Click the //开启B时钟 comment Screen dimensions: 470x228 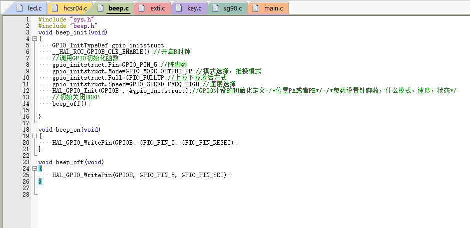click(172, 52)
